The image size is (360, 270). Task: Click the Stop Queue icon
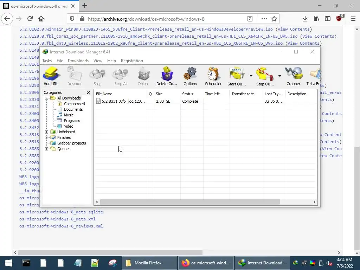[x=265, y=76]
